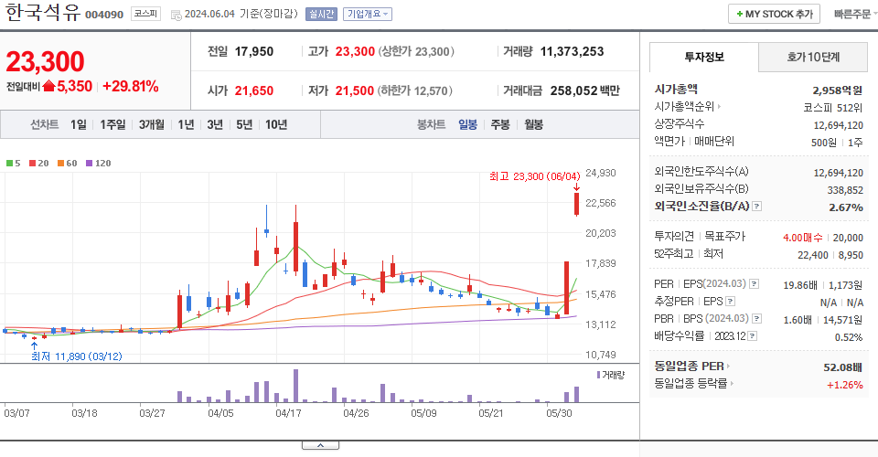
Task: Select the 일봉 candle chart
Action: pyautogui.click(x=467, y=124)
